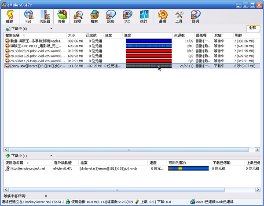
Task: Click the 14/39 sources cell
Action: click(x=189, y=41)
